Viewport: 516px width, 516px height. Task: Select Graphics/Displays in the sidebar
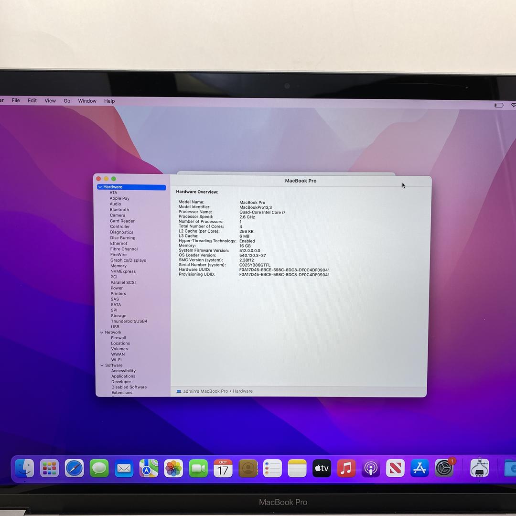click(x=128, y=260)
